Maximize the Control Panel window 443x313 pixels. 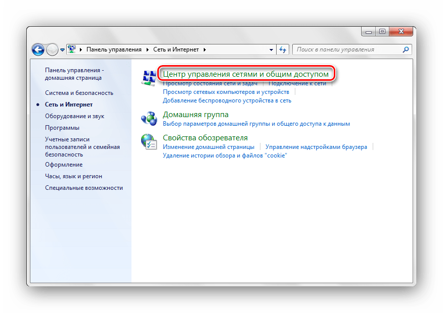pos(382,32)
